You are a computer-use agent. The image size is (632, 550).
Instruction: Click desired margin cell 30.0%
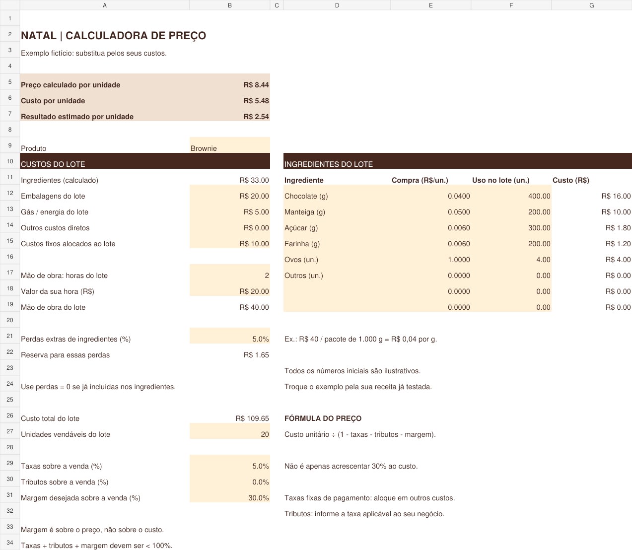click(x=230, y=494)
